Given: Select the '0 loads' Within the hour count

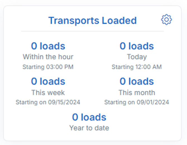Looking at the screenshot, I should click(48, 46).
